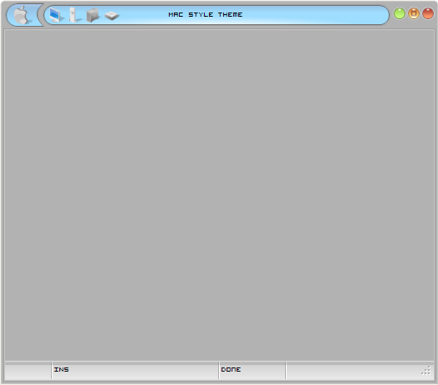Click the MAC STYLE THEME title text

click(206, 14)
